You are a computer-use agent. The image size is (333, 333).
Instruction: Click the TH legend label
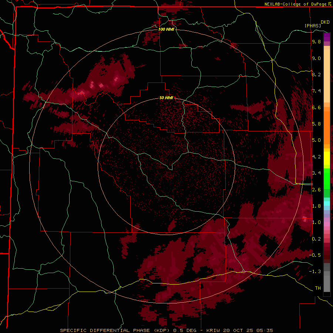tap(318, 288)
